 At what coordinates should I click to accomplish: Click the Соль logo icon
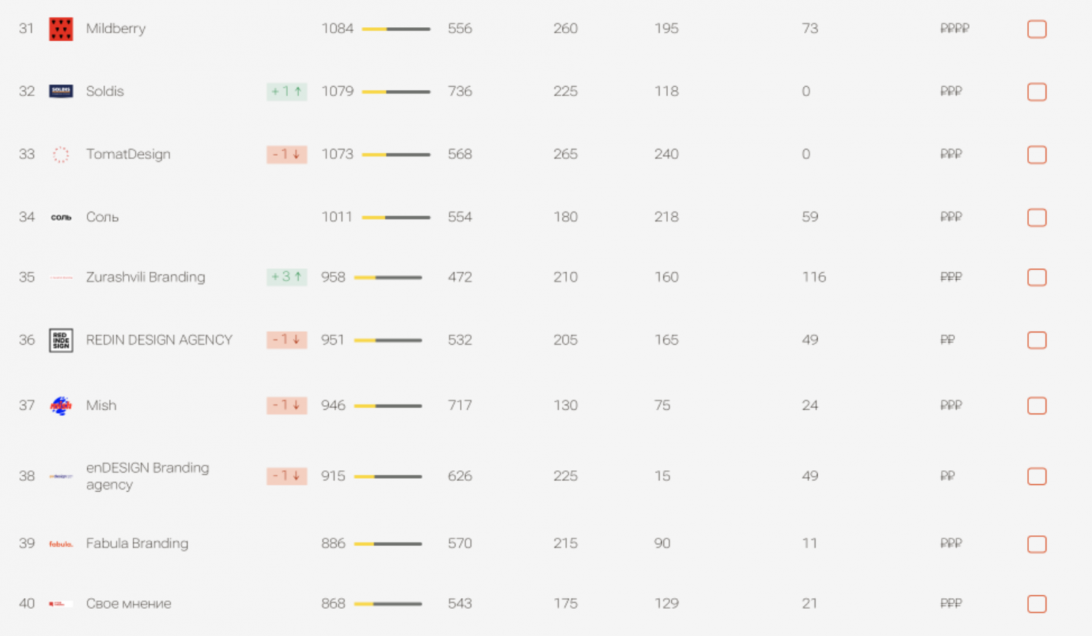point(61,218)
